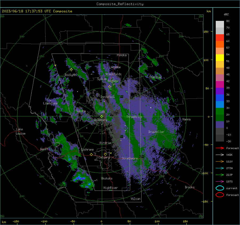The height and width of the screenshot is (225, 240).
Task: Click the Sundre label
Action: (81, 111)
